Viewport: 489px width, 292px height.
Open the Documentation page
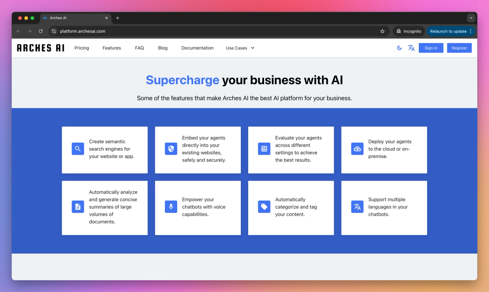197,48
